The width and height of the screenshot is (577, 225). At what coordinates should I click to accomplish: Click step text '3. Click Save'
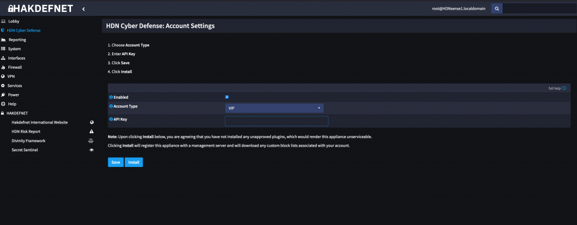coord(118,63)
